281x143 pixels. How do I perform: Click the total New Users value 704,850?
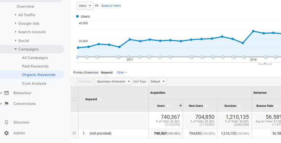click(205, 117)
